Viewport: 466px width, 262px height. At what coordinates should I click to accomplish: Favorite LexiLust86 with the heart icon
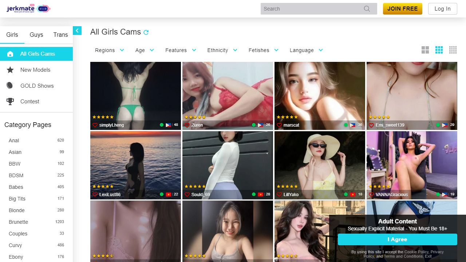click(95, 194)
